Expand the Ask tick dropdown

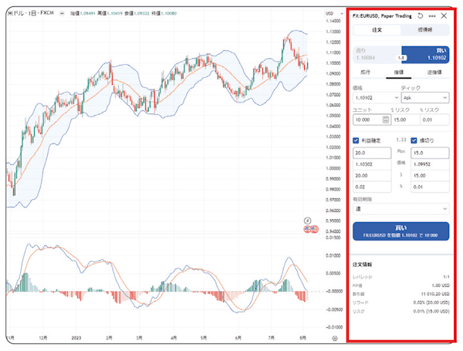(424, 98)
